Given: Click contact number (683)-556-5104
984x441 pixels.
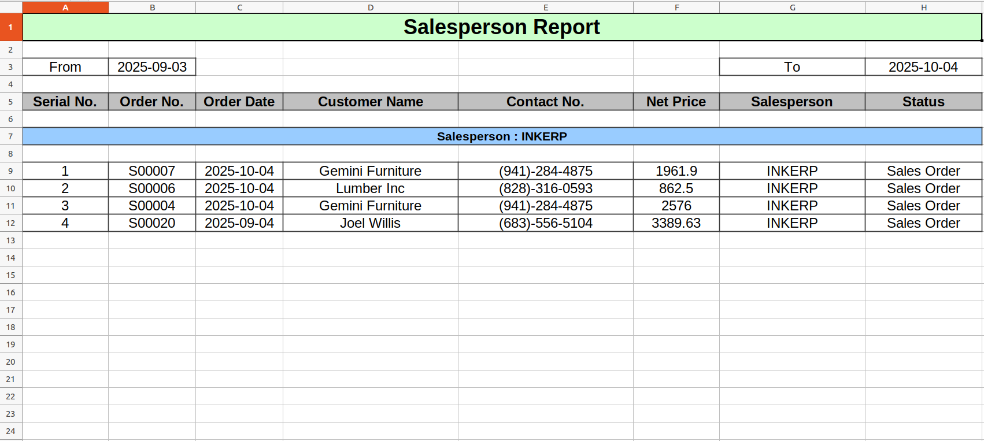Looking at the screenshot, I should click(x=546, y=223).
